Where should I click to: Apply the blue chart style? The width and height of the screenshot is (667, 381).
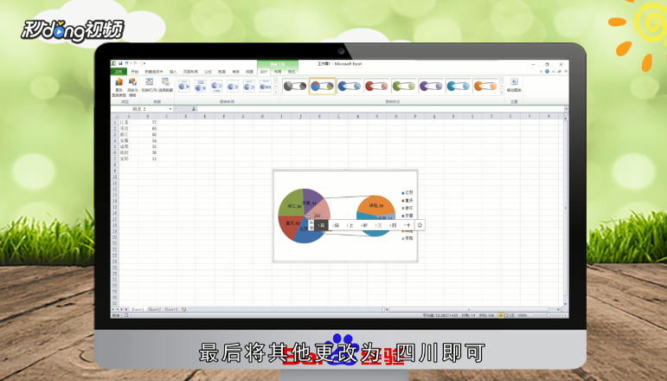pos(350,87)
